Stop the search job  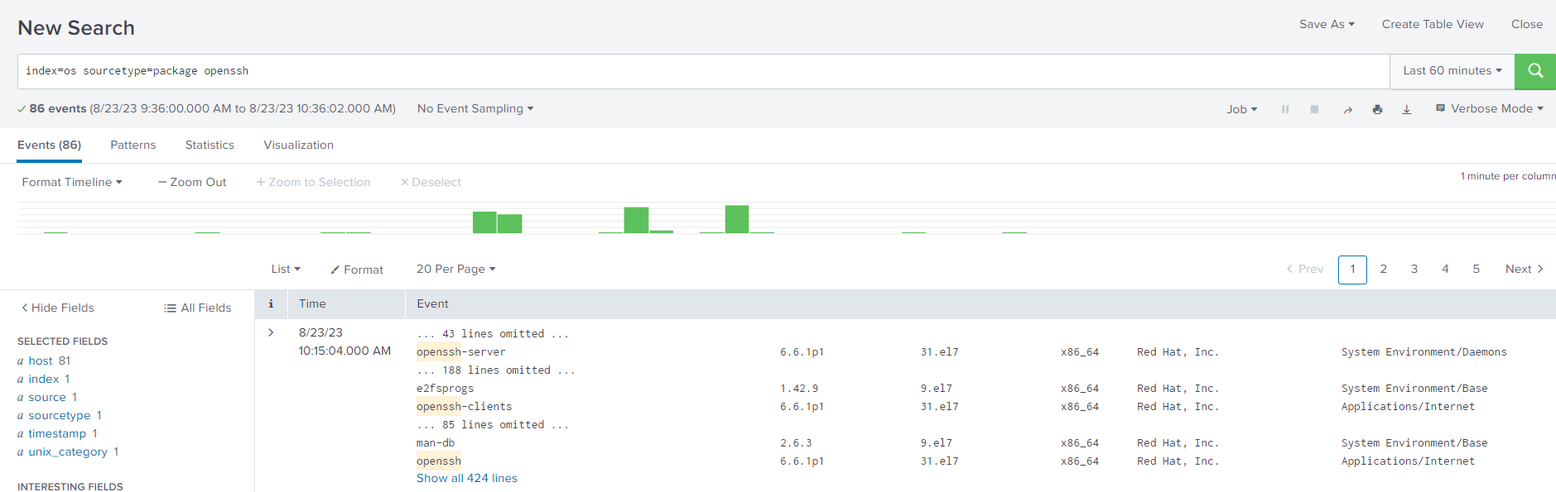click(1314, 109)
